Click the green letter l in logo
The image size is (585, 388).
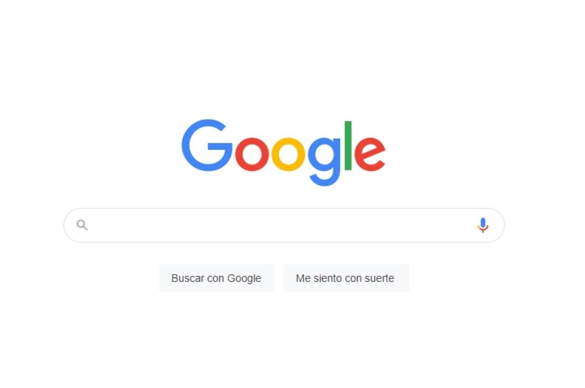pos(348,146)
